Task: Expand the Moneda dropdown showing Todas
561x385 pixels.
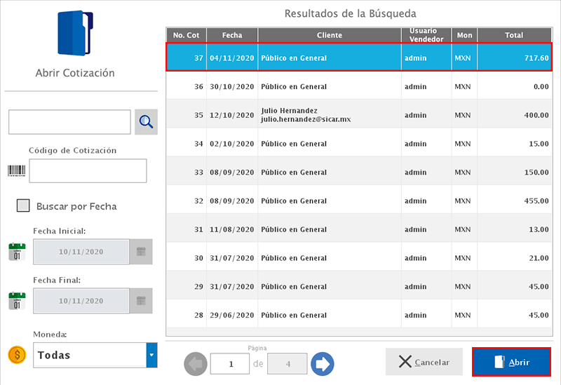Action: [x=151, y=355]
